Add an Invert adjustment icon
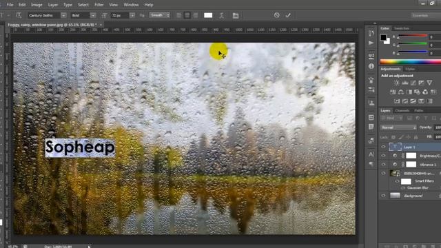This screenshot has height=248, width=441. coord(397,101)
